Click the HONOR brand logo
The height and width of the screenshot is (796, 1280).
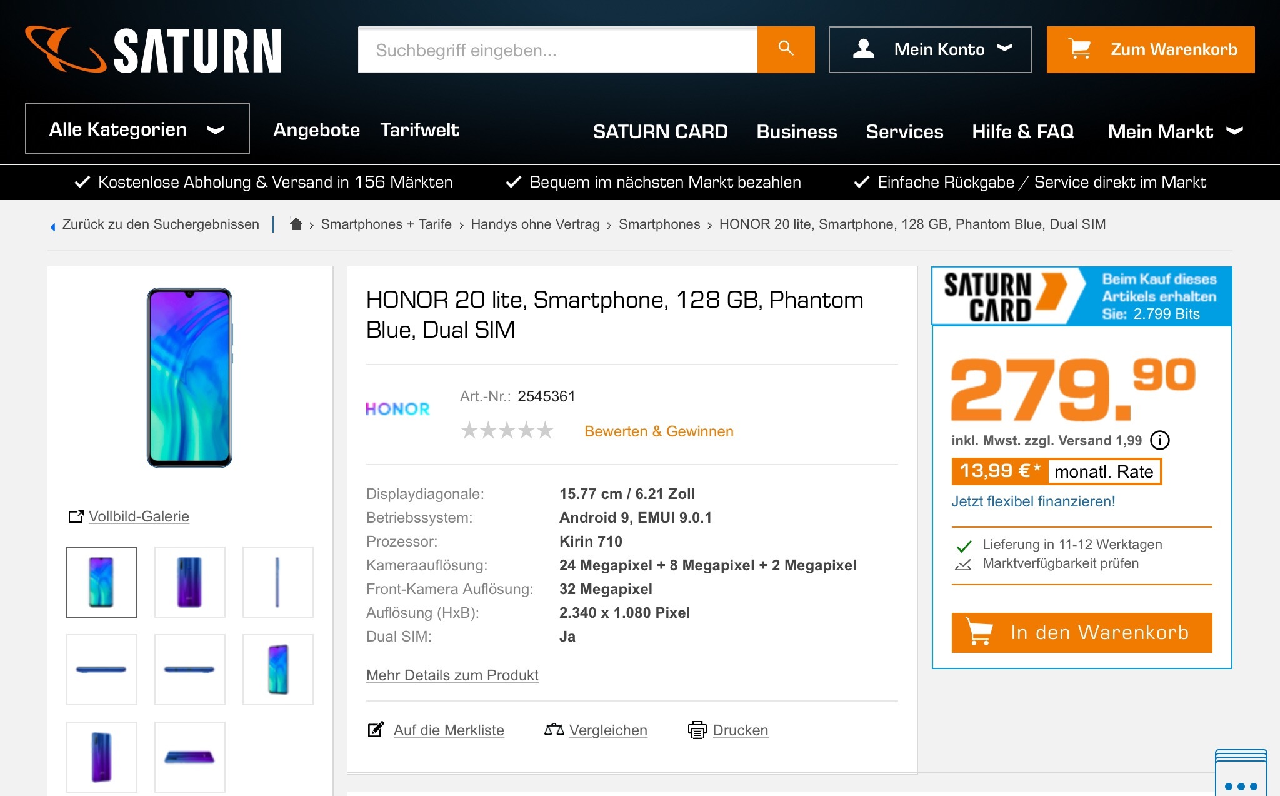coord(397,409)
